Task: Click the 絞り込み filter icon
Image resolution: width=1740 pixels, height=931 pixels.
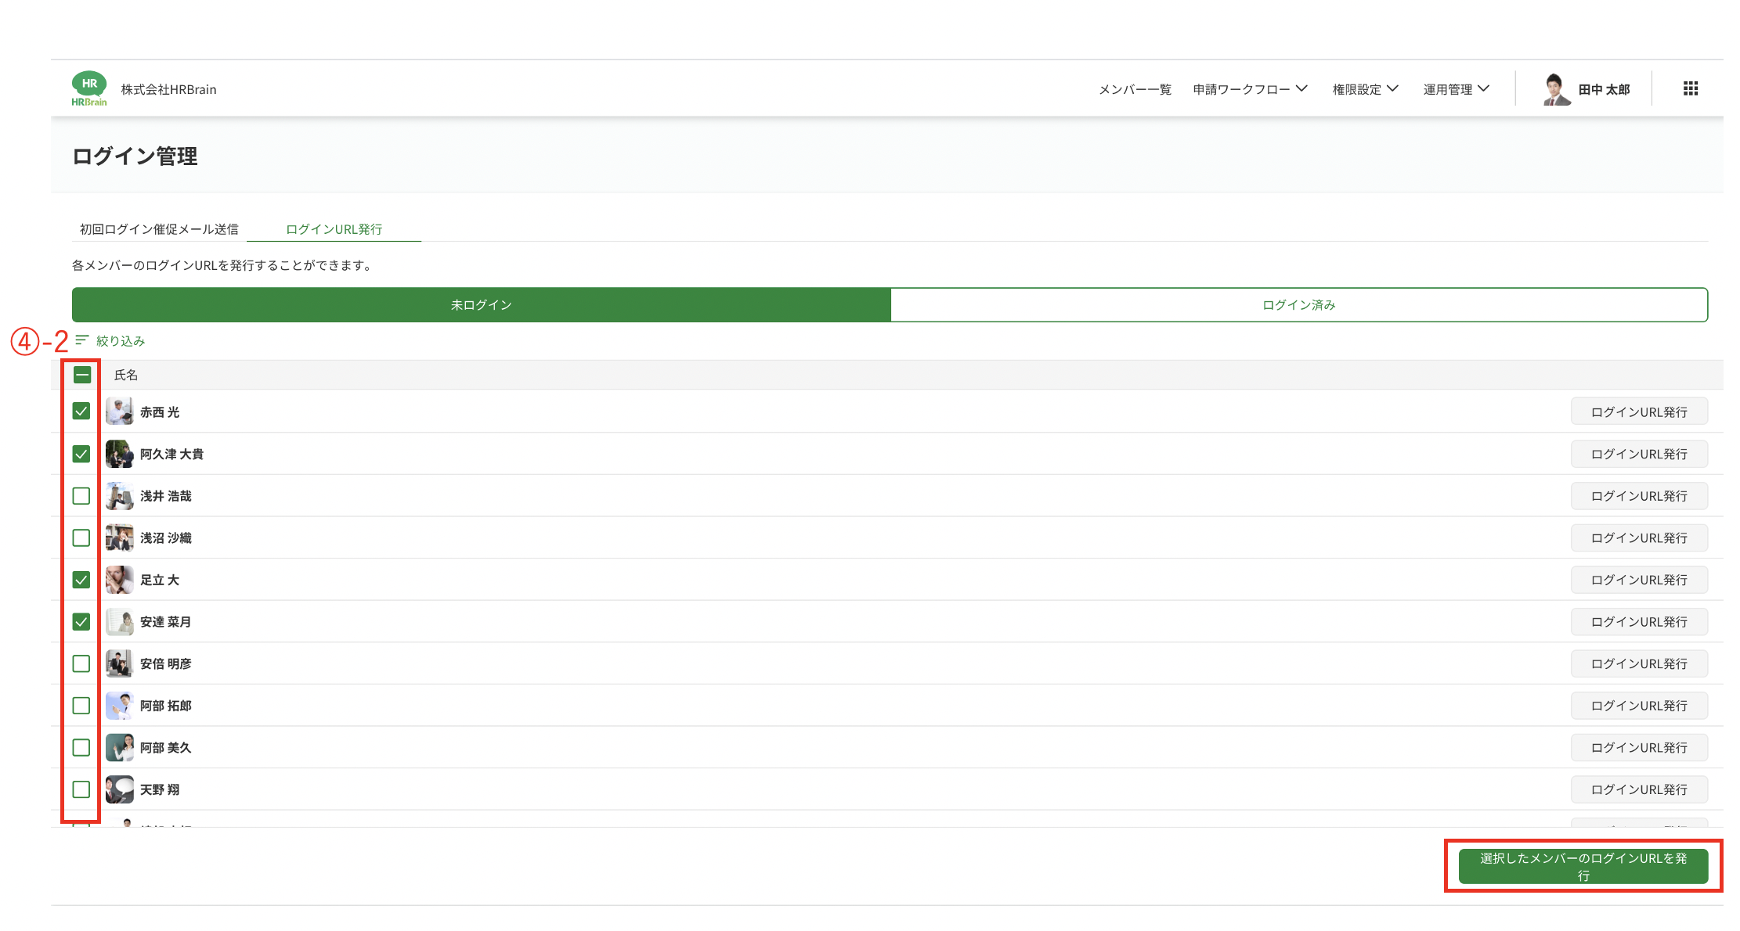Action: tap(82, 340)
